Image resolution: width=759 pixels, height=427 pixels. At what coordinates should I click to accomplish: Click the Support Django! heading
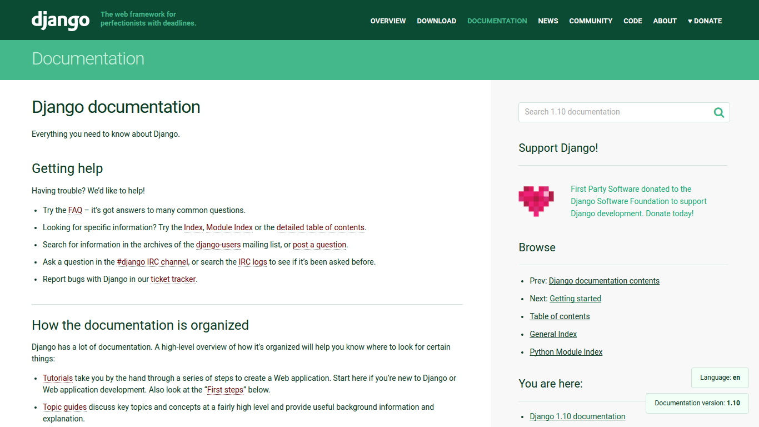tap(558, 148)
